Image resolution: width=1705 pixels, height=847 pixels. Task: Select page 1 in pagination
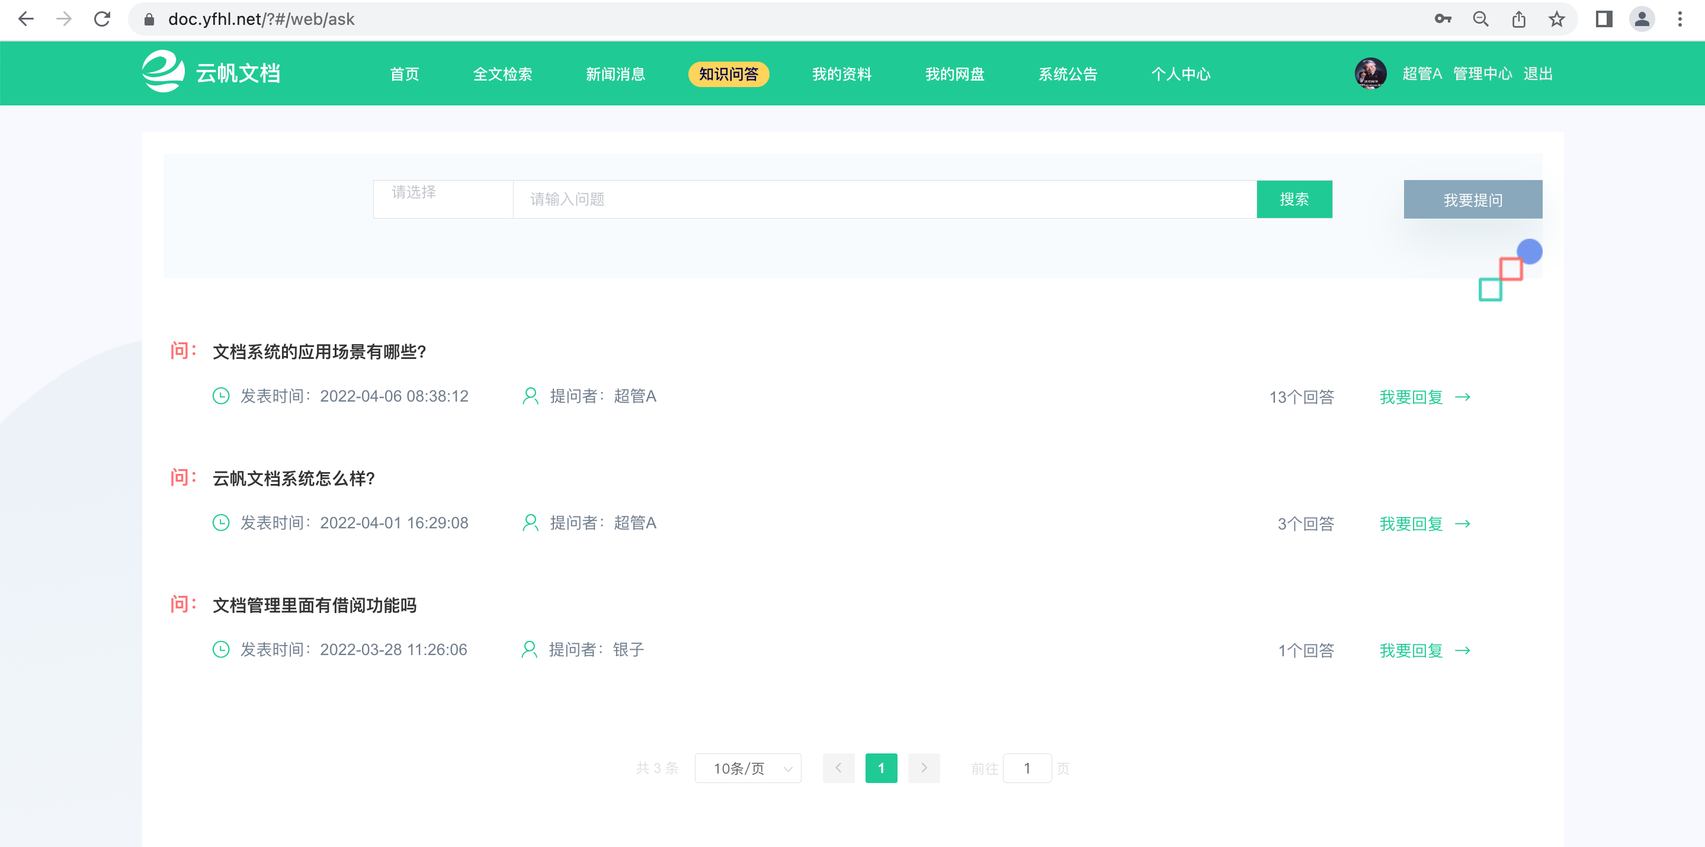[881, 768]
